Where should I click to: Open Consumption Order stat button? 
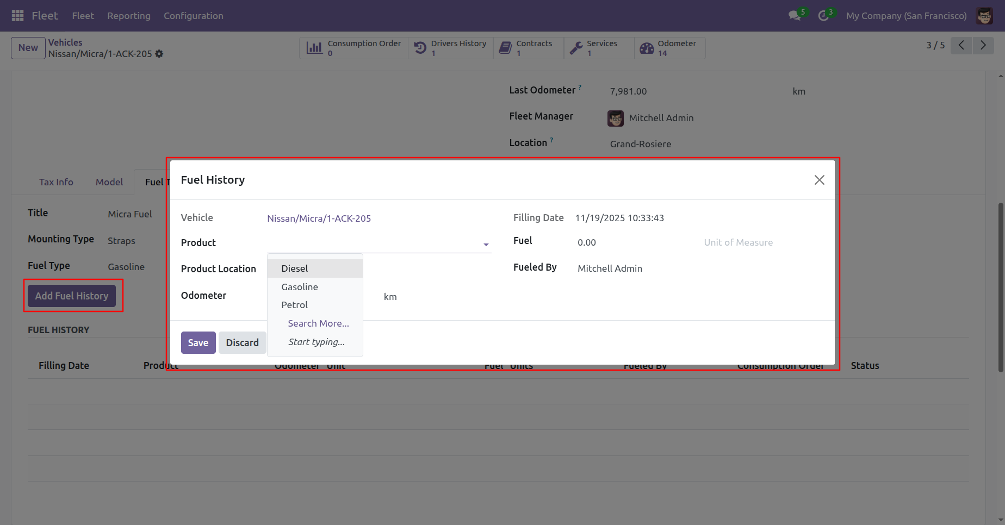(353, 48)
